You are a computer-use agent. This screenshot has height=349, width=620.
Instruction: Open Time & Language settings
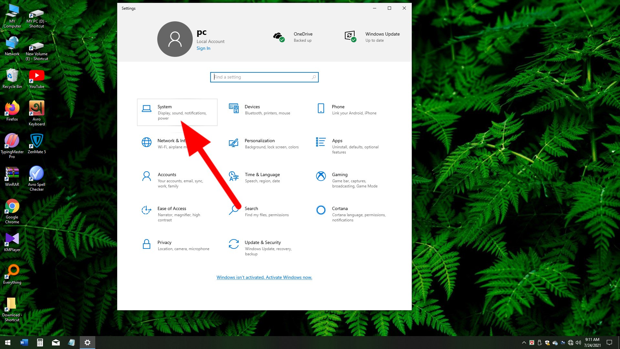(x=262, y=175)
